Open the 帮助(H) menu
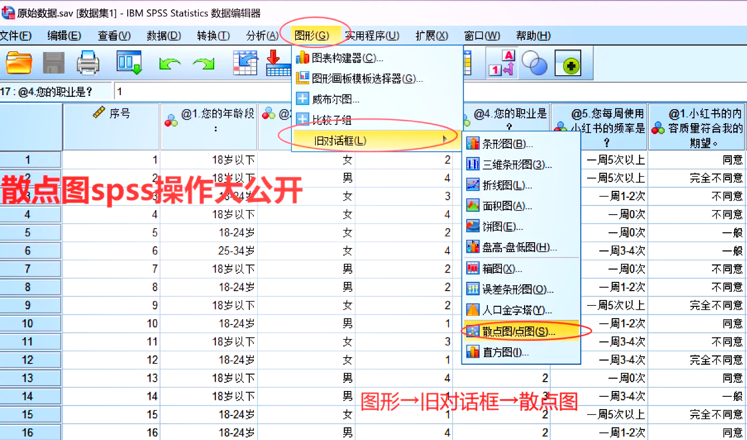The image size is (747, 440). click(x=533, y=36)
